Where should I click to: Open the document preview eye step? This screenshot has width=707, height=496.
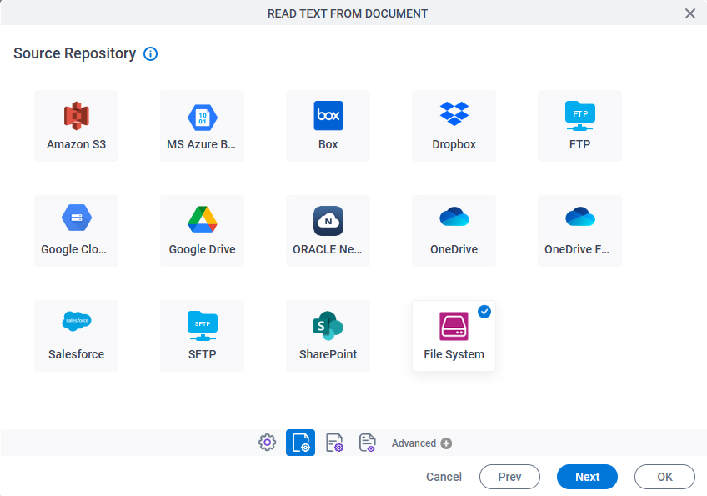[367, 443]
